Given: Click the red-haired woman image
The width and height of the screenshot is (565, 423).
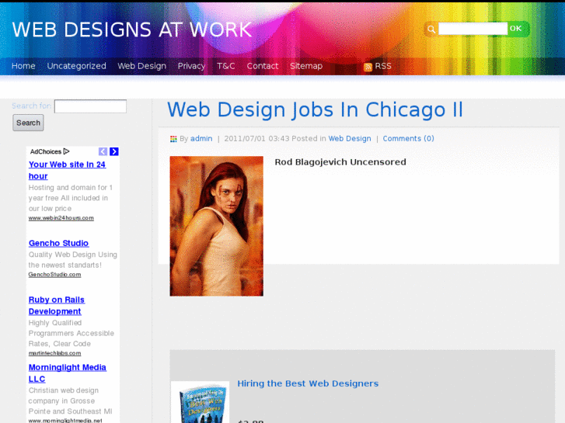Looking at the screenshot, I should [x=217, y=226].
